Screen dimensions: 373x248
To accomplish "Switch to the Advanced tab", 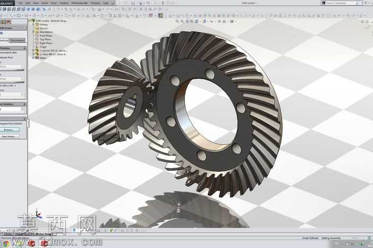I will (4, 40).
